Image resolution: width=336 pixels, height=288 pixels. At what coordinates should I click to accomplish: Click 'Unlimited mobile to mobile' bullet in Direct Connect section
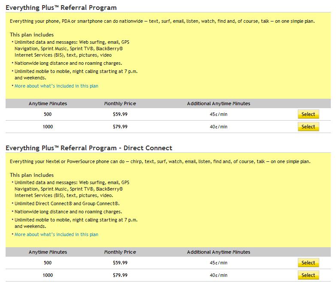tap(76, 223)
